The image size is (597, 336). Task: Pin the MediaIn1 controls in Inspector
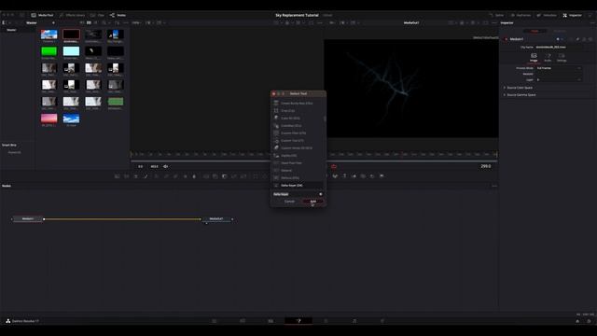coord(577,39)
